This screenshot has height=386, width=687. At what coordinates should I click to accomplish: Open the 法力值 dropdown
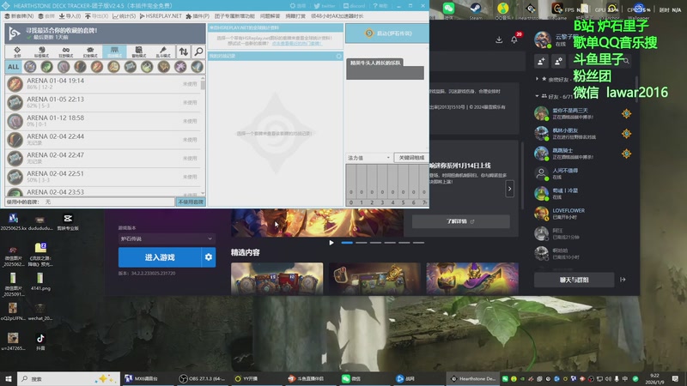click(368, 158)
